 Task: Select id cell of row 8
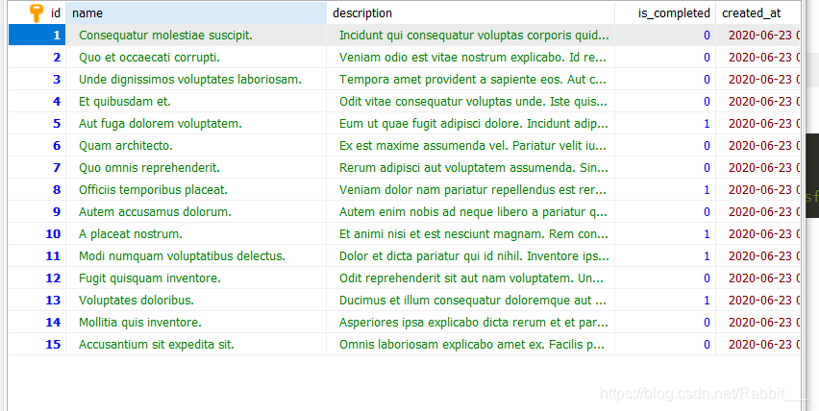[37, 189]
